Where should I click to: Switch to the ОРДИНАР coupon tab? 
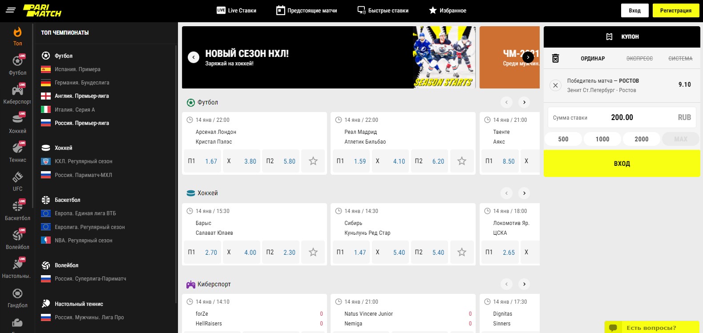(x=593, y=58)
